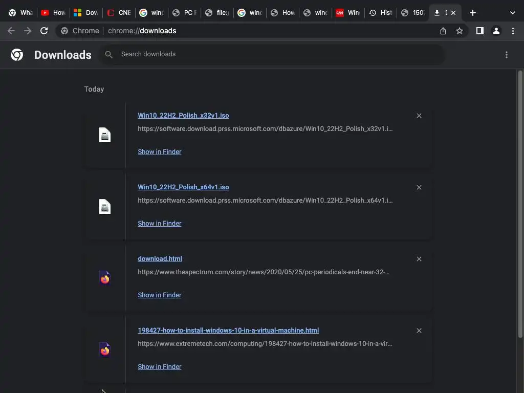The height and width of the screenshot is (393, 524).
Task: Open the download.html file link
Action: tap(160, 258)
